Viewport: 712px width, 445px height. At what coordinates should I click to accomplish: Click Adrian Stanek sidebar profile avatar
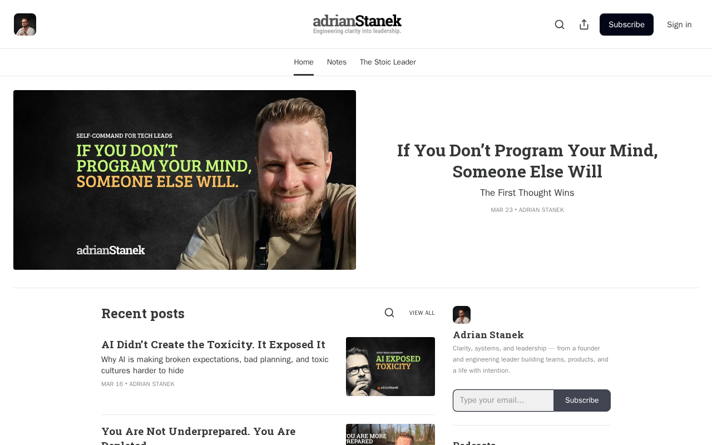[x=462, y=315]
